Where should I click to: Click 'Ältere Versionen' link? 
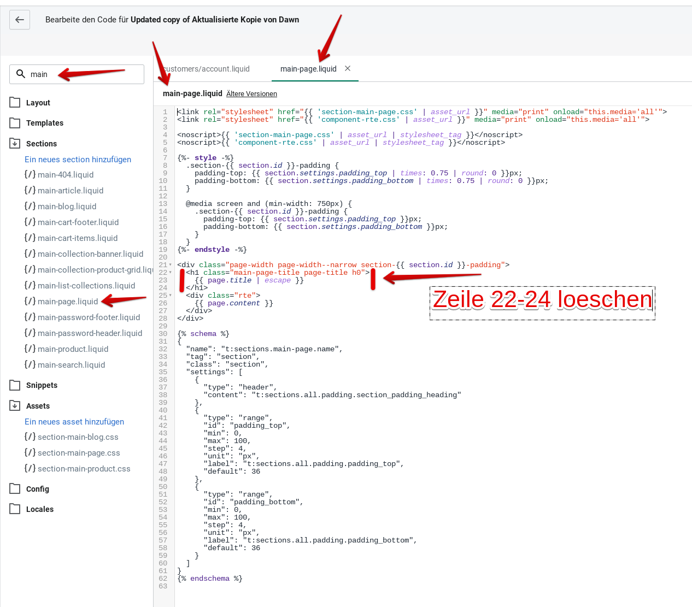click(x=251, y=94)
